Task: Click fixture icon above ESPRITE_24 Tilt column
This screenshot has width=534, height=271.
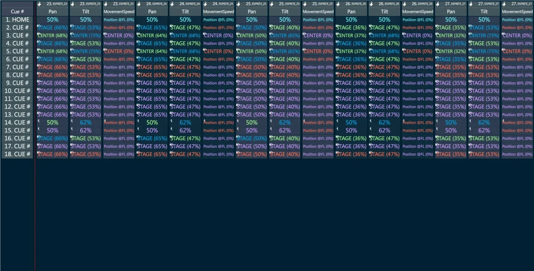Action: tap(172, 4)
